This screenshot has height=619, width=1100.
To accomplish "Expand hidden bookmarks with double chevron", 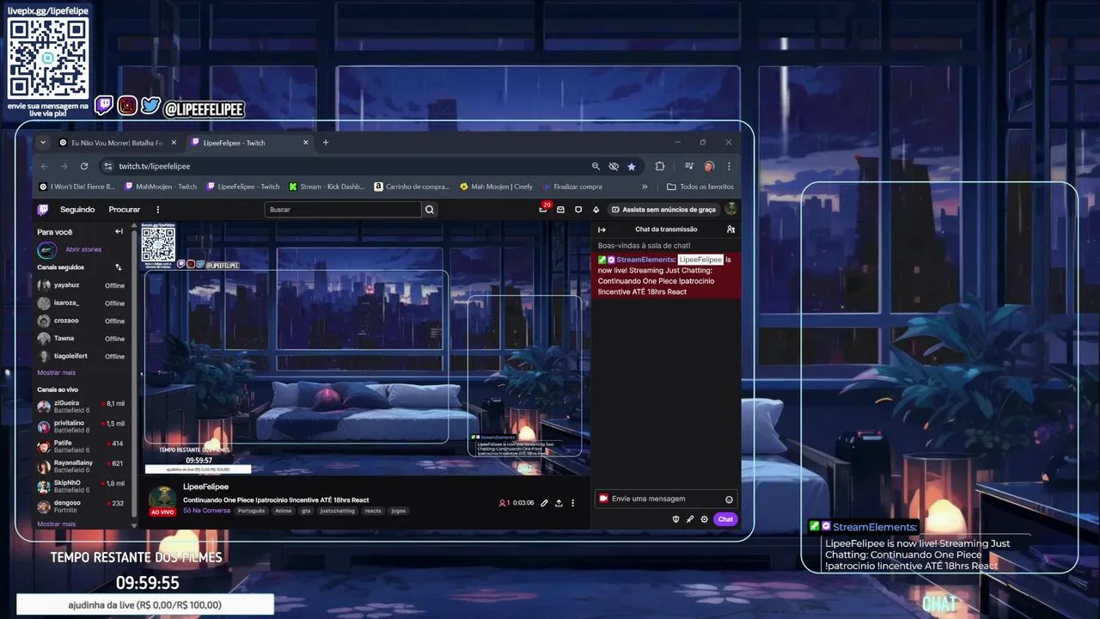I will coord(645,187).
